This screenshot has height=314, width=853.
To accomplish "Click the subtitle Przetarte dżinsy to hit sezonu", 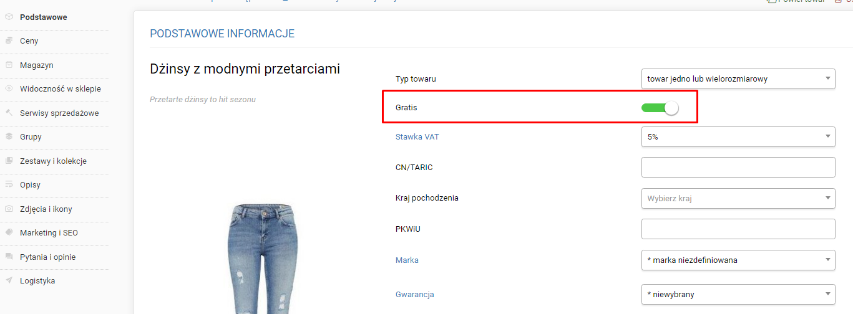I will pos(203,99).
